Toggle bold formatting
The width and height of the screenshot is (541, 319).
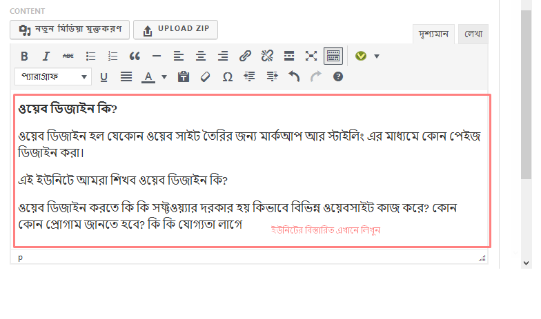[24, 56]
